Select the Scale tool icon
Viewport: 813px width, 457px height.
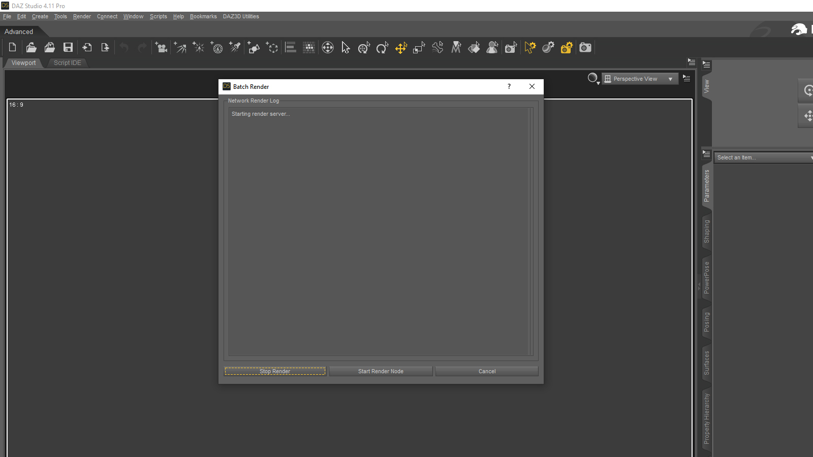click(419, 48)
